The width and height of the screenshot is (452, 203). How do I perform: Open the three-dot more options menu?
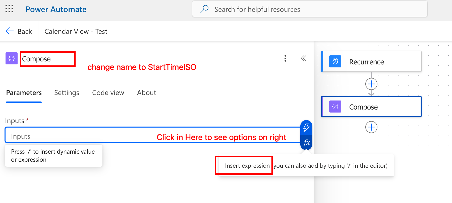[285, 58]
